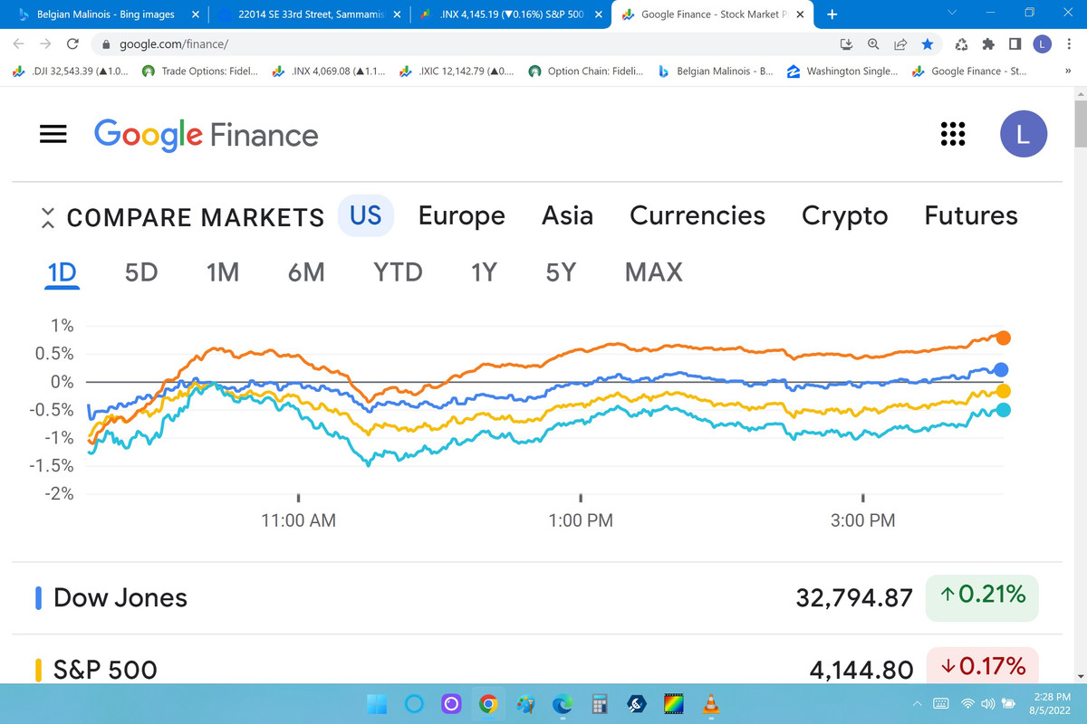This screenshot has width=1087, height=724.
Task: Choose the MAX time range
Action: pos(654,271)
